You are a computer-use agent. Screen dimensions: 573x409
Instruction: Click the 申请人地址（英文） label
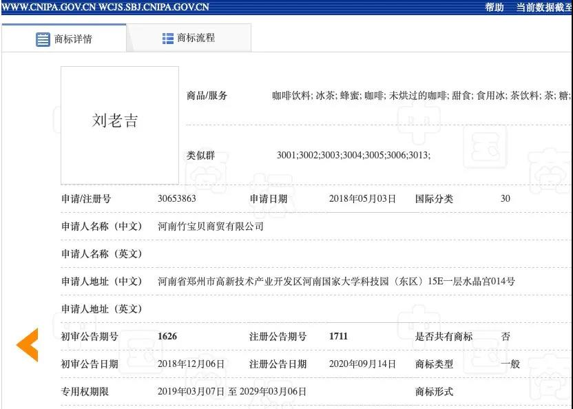[x=102, y=309]
